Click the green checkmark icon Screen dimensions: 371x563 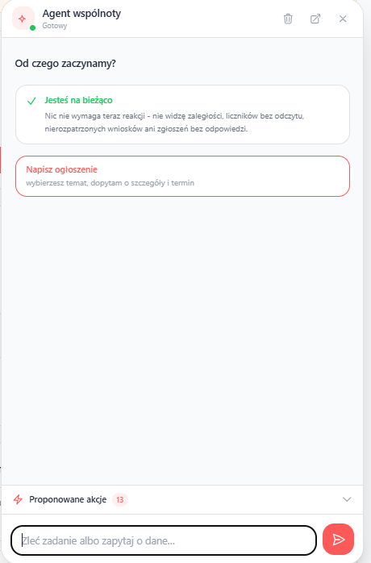(x=31, y=101)
